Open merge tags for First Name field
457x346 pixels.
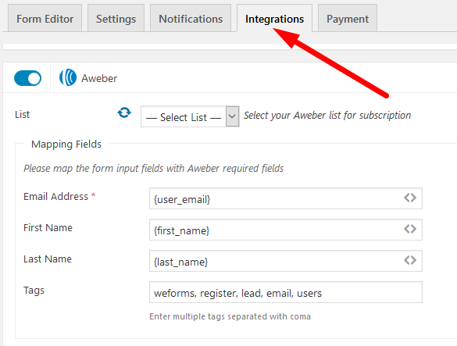tap(410, 229)
